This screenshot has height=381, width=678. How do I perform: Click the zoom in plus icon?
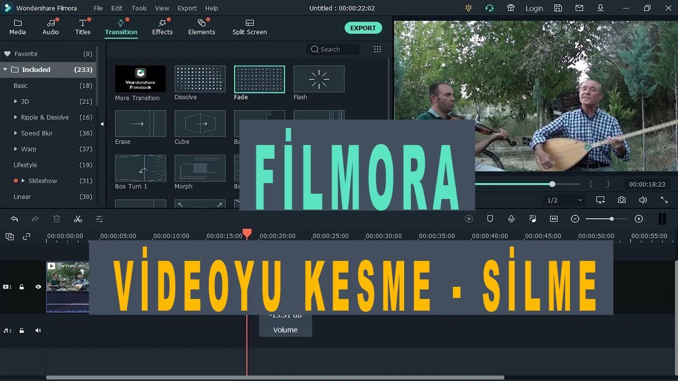(x=639, y=219)
